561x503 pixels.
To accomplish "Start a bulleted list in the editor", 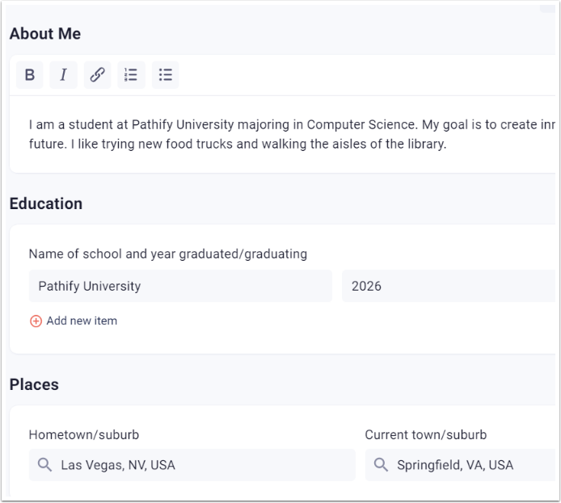I will (165, 75).
